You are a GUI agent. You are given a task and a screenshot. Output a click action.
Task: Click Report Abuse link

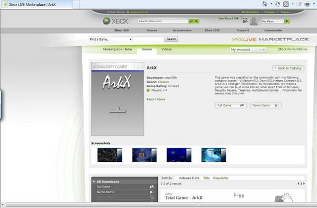(x=156, y=99)
